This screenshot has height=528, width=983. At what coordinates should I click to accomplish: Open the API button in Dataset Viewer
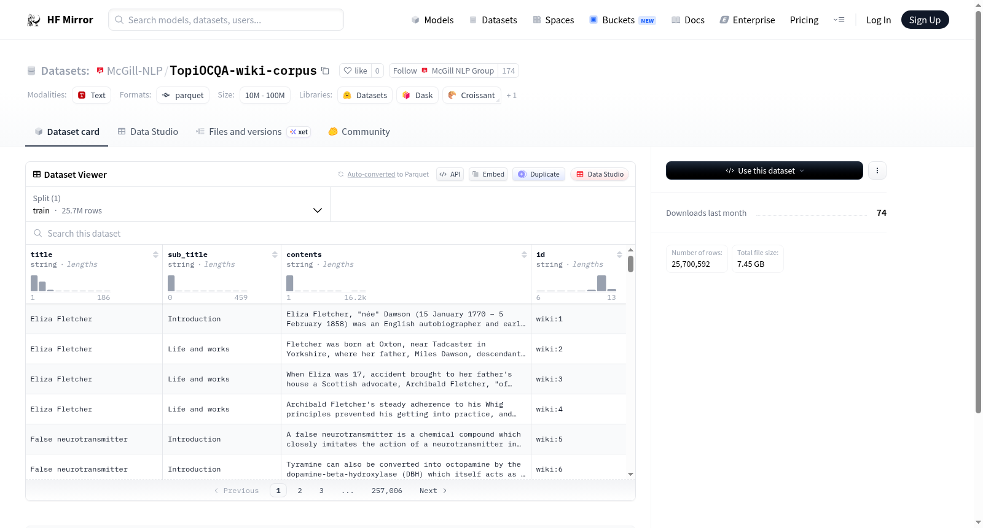click(x=450, y=174)
